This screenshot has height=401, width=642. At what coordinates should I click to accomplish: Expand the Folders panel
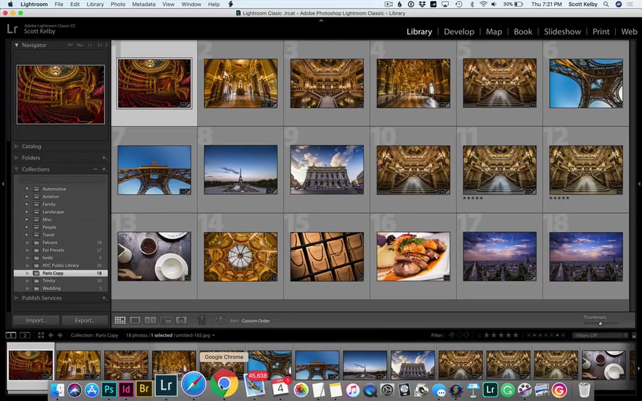pos(17,158)
